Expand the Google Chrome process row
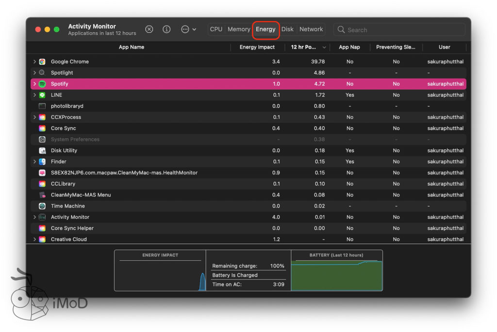The width and height of the screenshot is (497, 332). pos(34,62)
